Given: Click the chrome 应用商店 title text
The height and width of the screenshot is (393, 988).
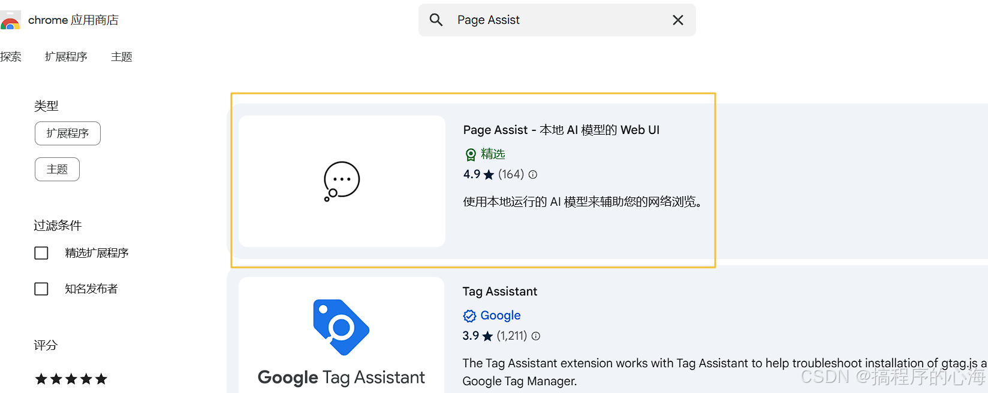Looking at the screenshot, I should (73, 20).
